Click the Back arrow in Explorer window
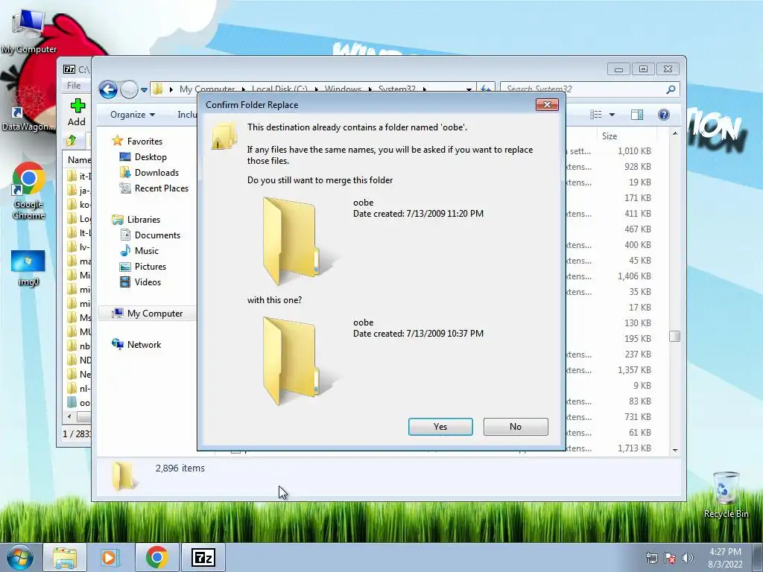This screenshot has height=572, width=763. [x=108, y=89]
